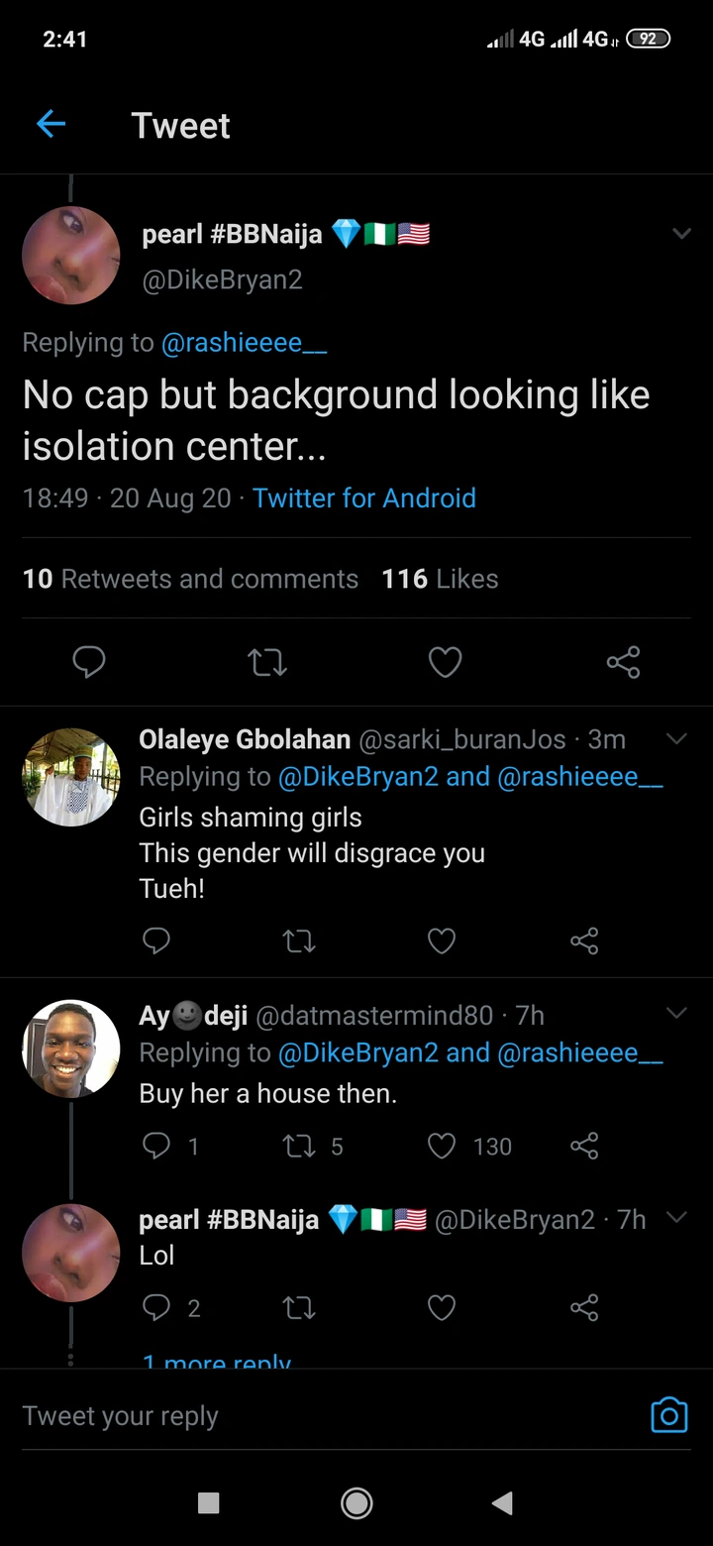Share the main isolation center tweet
The width and height of the screenshot is (713, 1546).
(623, 661)
